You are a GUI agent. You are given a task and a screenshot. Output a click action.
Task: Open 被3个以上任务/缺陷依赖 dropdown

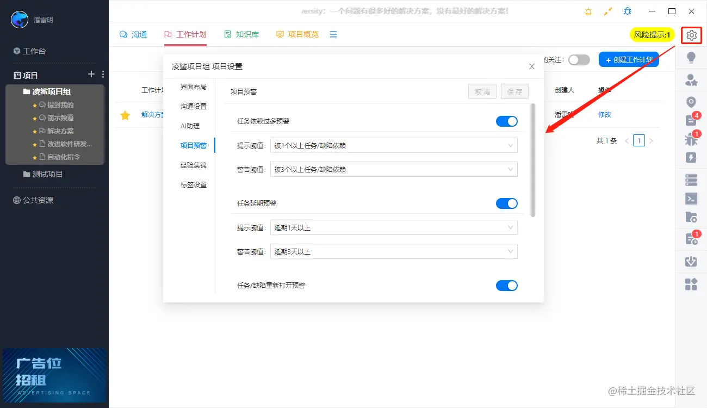[394, 169]
